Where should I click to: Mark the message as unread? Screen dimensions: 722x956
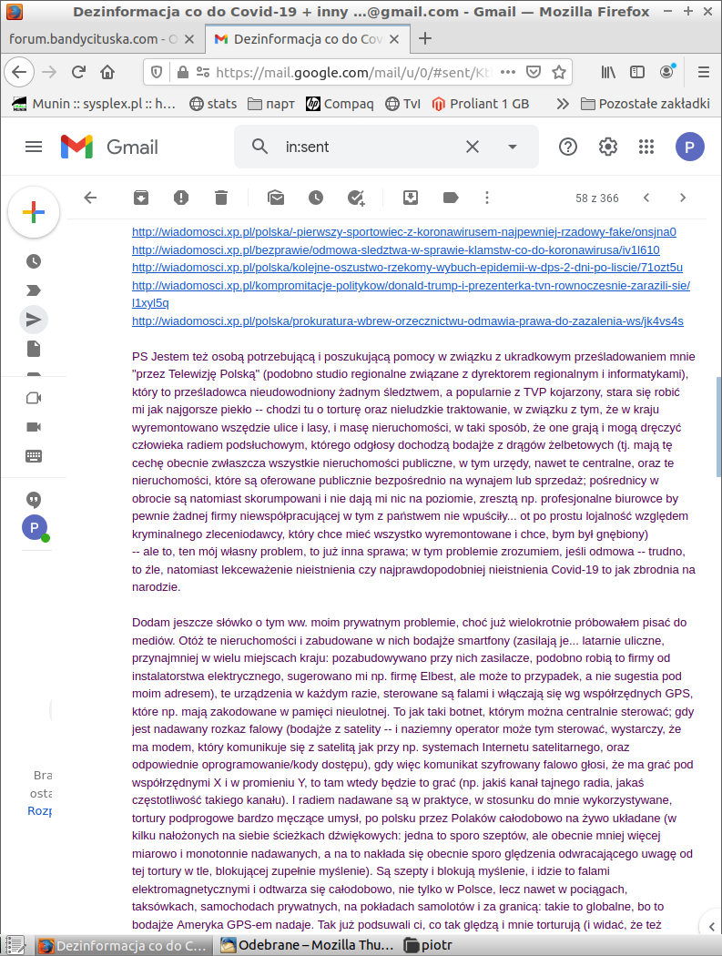pyautogui.click(x=276, y=198)
